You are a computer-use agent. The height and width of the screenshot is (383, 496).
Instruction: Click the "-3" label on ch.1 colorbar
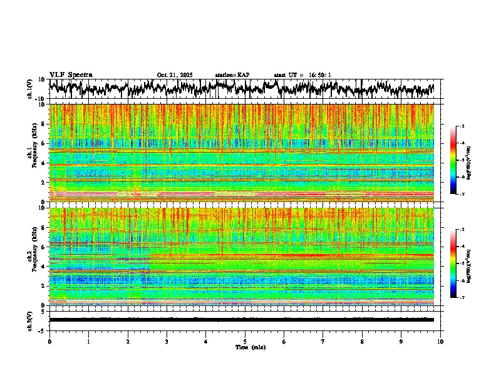tap(462, 126)
